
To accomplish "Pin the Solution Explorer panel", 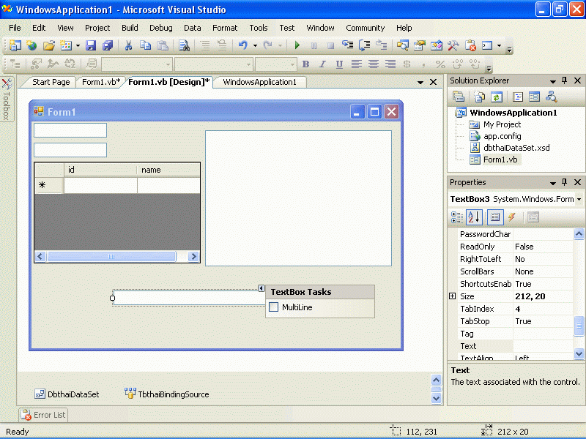I will coord(564,80).
